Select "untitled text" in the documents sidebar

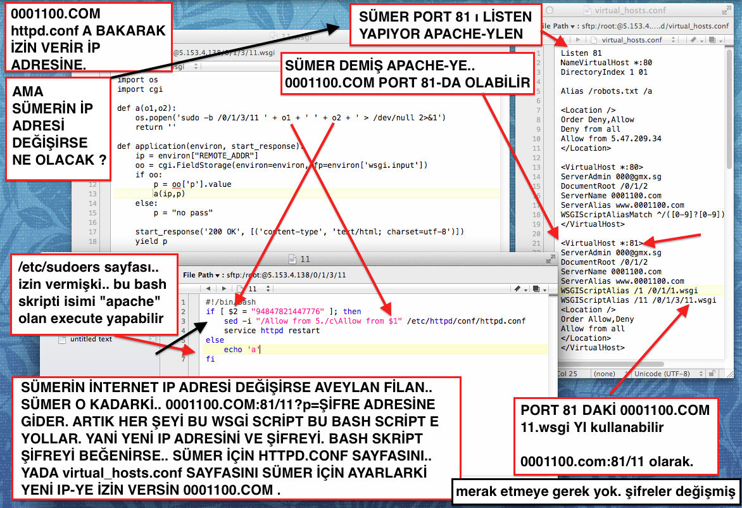click(91, 339)
